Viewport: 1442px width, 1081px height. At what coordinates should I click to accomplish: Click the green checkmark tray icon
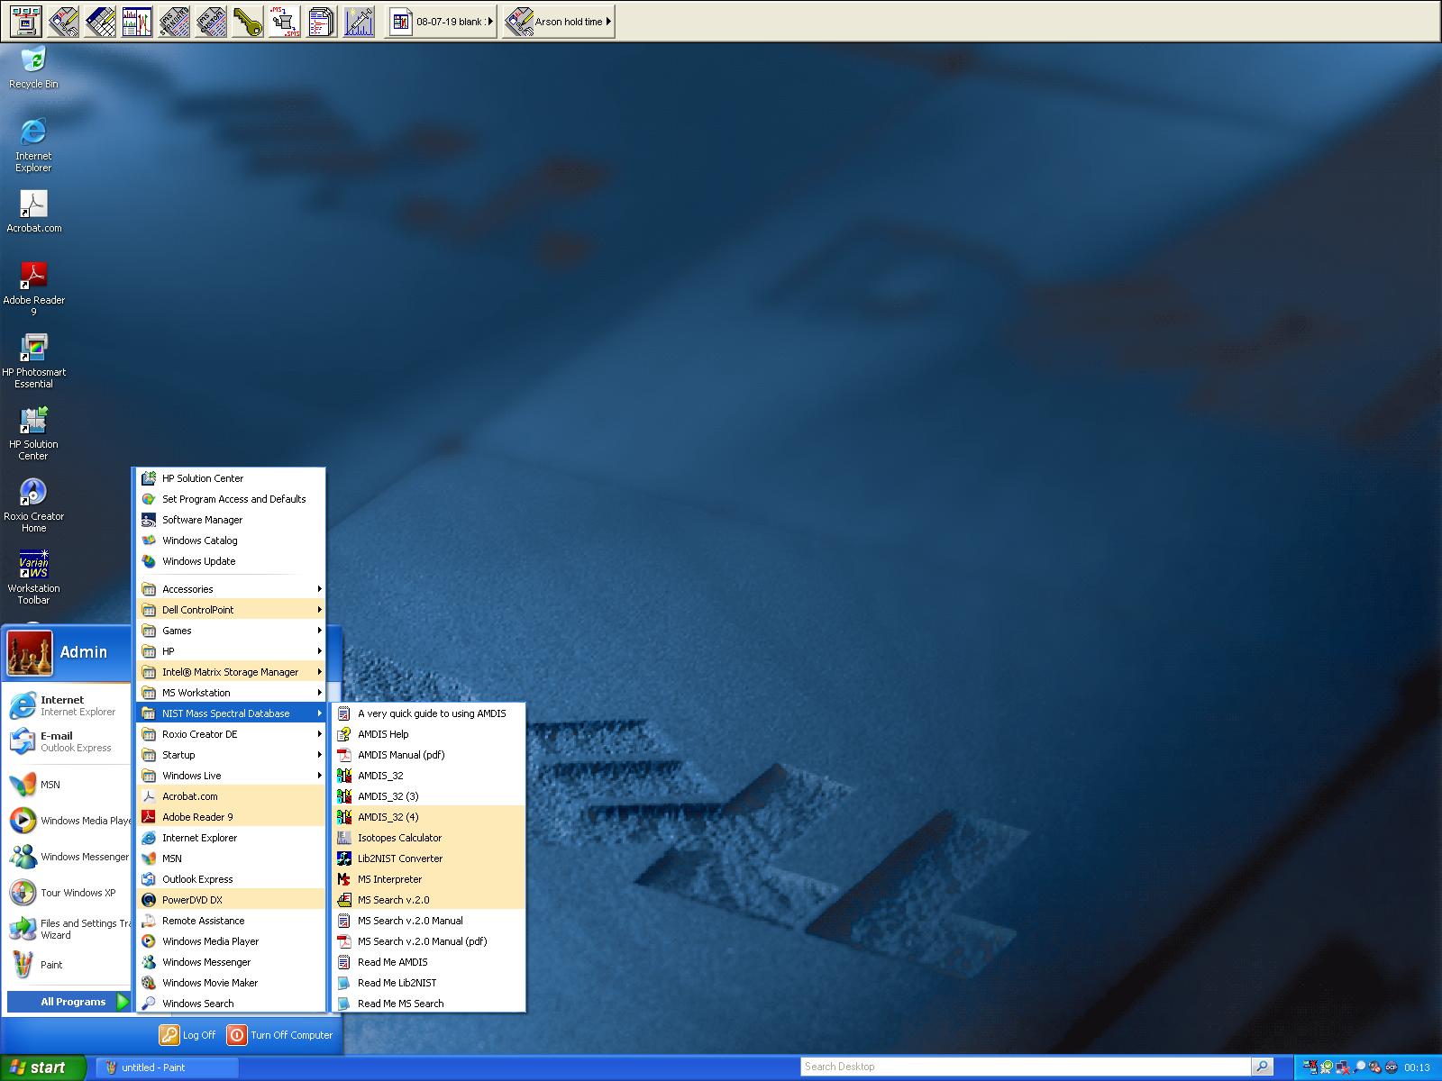1328,1067
